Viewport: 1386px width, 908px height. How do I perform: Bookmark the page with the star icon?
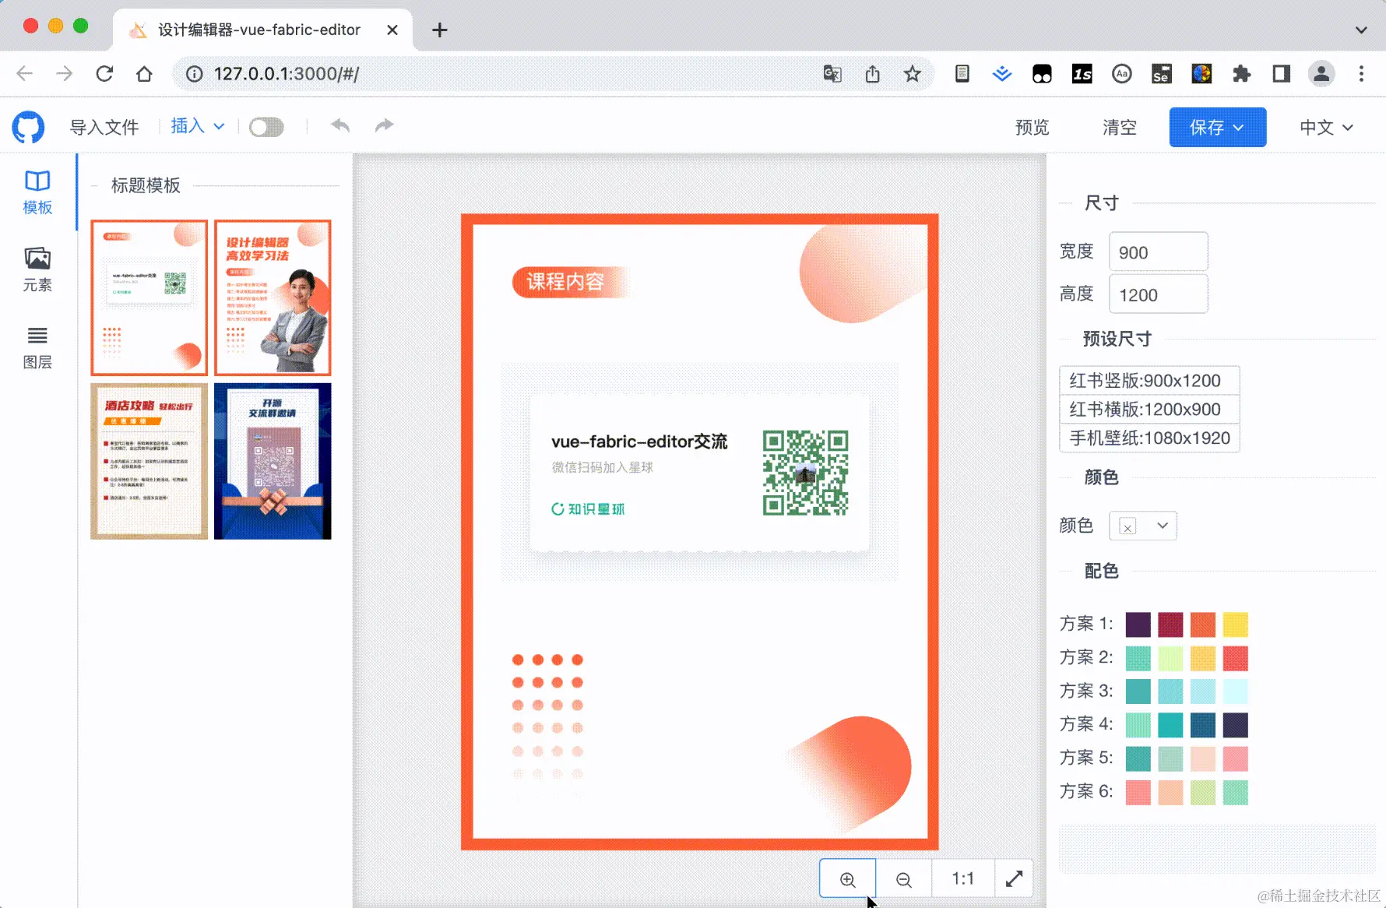click(x=913, y=74)
